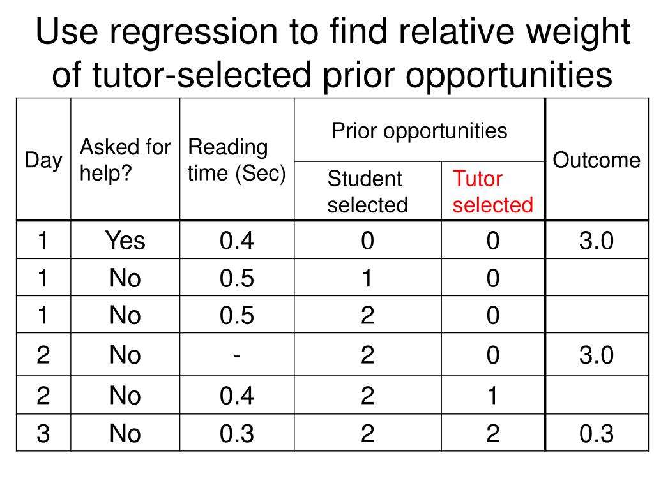Screen dimensions: 654x490
Task: Select tutor selected value 2 in last row
Action: tap(492, 433)
